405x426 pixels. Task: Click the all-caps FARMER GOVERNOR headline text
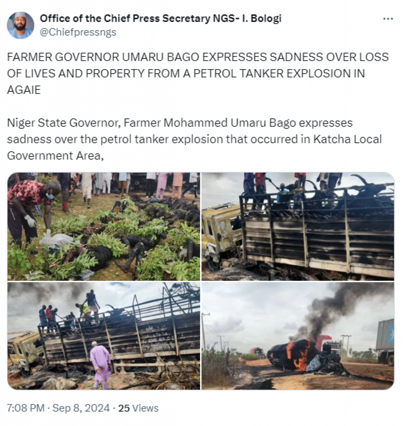(198, 73)
